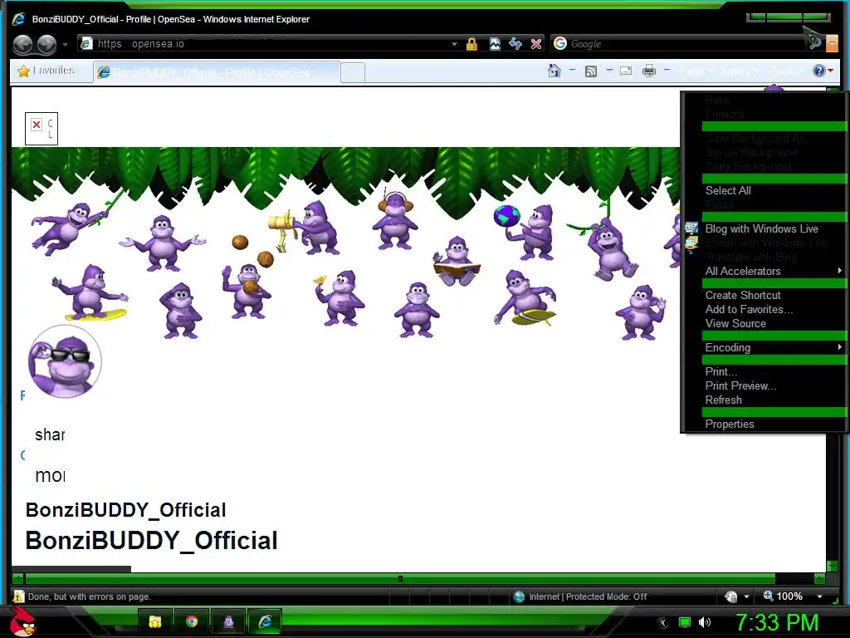Click the status bar warning error icon

tap(18, 596)
